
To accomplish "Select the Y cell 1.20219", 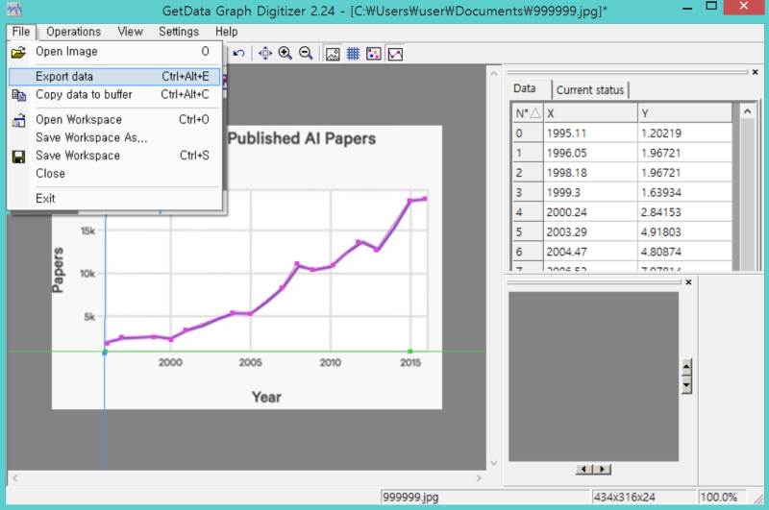I will click(684, 134).
